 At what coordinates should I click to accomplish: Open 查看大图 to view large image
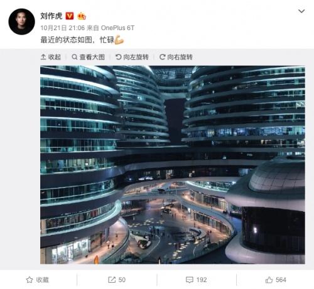[88, 57]
